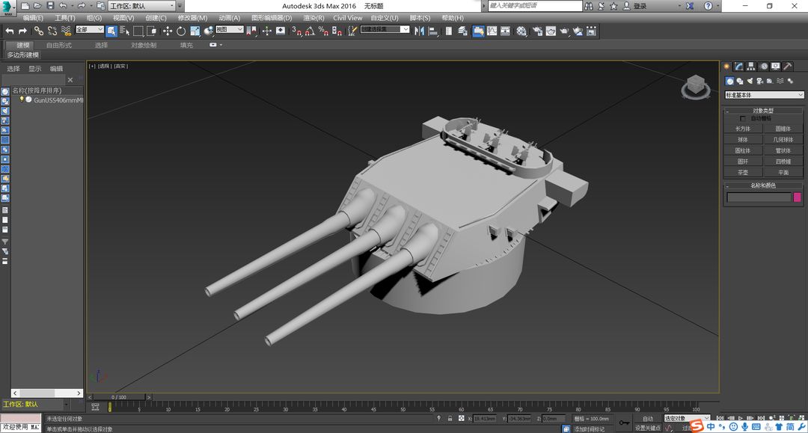Open the workspace 工作区: 默认 dropdown
The width and height of the screenshot is (808, 433).
(141, 6)
